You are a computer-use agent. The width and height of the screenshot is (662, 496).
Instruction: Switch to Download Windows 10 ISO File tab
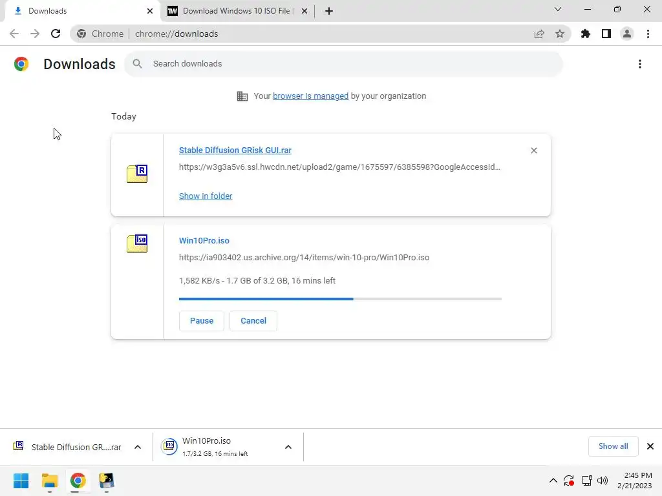click(x=237, y=11)
